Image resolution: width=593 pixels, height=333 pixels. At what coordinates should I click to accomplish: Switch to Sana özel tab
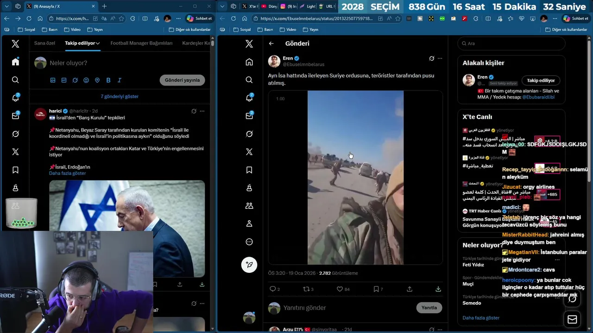tap(44, 43)
